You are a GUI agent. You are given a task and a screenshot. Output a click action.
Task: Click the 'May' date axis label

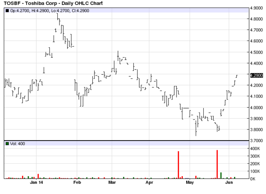(x=190, y=182)
